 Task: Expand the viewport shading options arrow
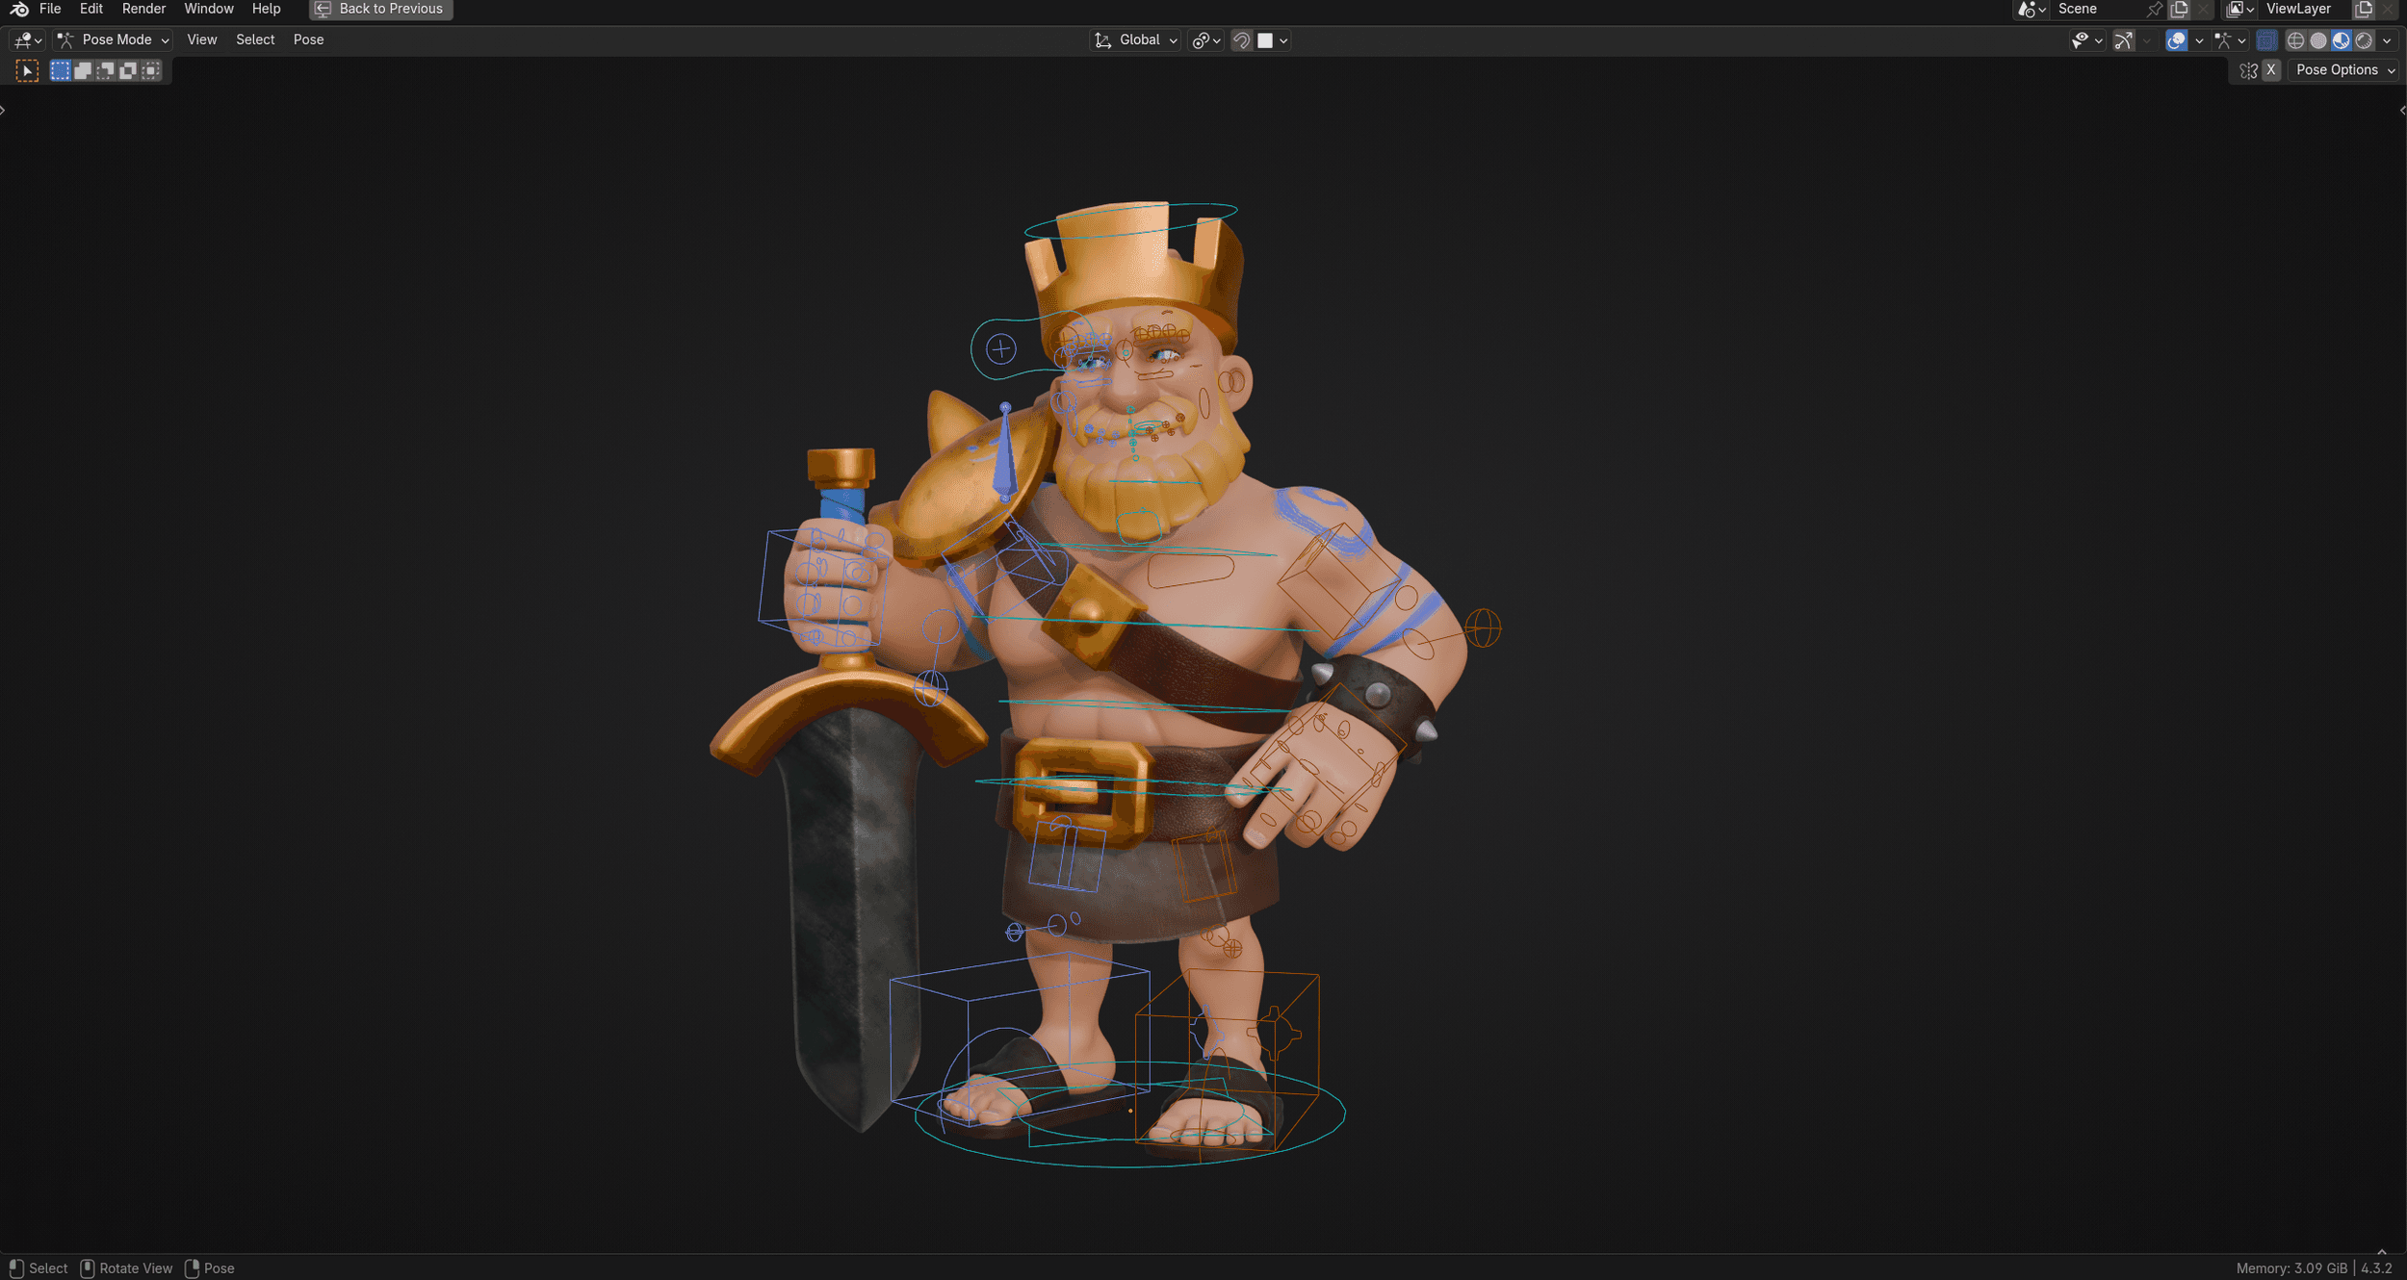(2387, 40)
